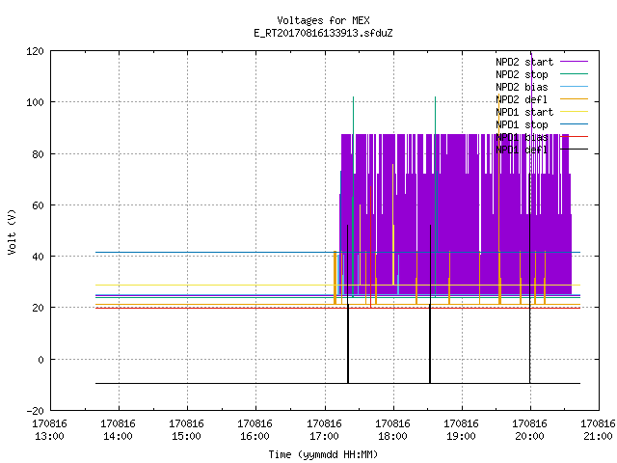The width and height of the screenshot is (617, 463).
Task: Click the orange NPD2 defl legend line
Action: 574,99
